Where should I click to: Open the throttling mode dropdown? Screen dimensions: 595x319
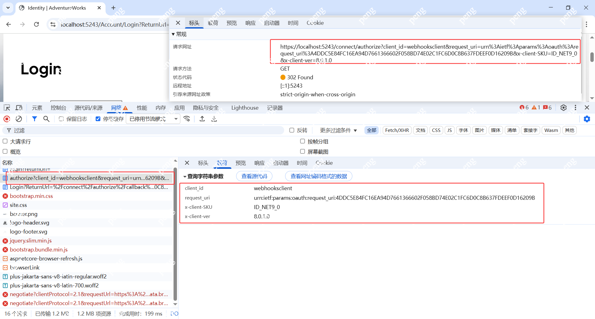point(153,119)
